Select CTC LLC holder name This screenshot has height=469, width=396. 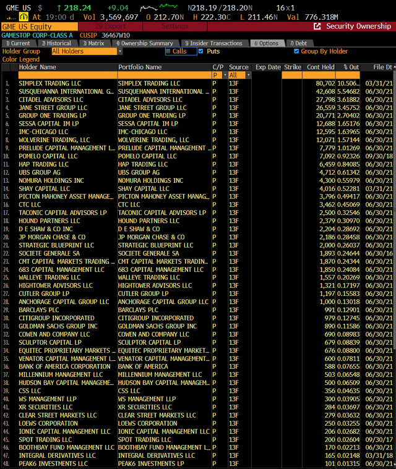click(x=30, y=205)
